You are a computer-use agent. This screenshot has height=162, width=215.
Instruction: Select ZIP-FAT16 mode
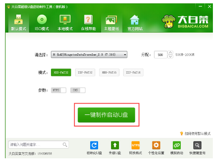[133, 72]
